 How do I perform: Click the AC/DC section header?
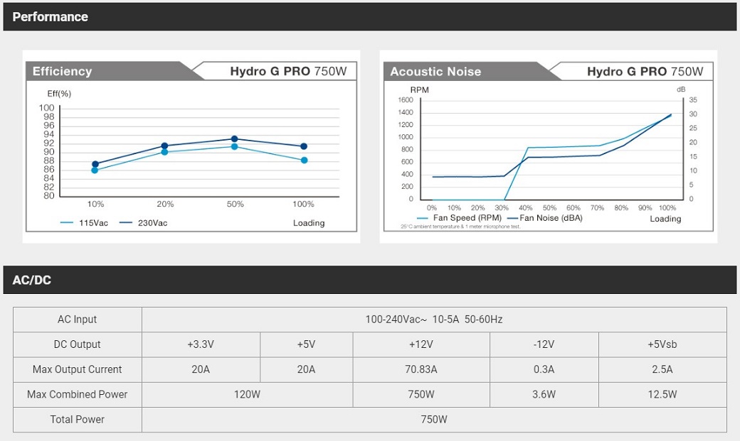[370, 280]
